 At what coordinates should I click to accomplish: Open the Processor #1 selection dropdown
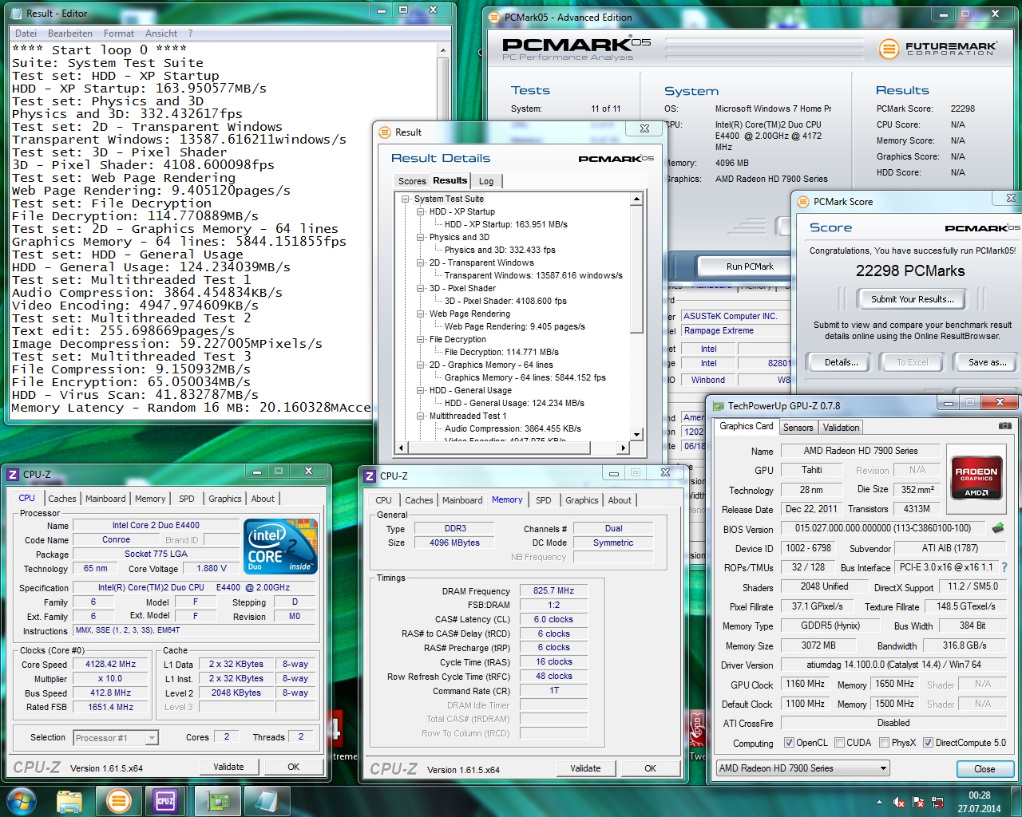pyautogui.click(x=116, y=738)
